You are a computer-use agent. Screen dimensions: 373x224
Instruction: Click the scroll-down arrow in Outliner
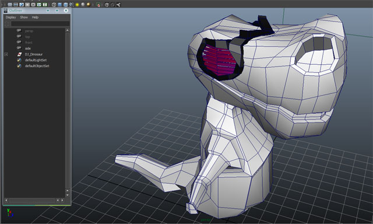(x=68, y=195)
